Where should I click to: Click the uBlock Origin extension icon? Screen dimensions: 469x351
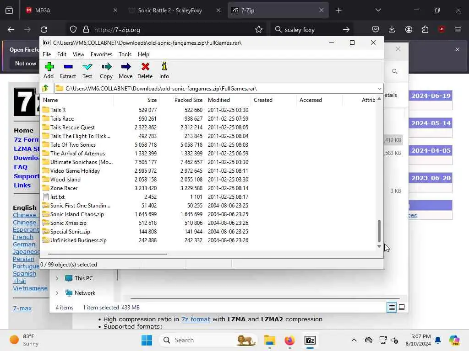442,29
